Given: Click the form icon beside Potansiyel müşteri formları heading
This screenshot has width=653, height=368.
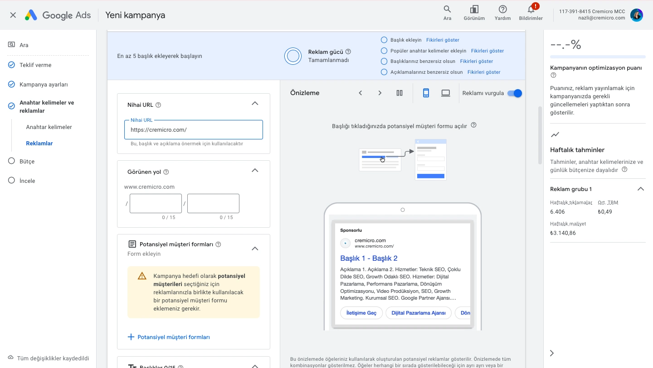Looking at the screenshot, I should click(x=132, y=244).
